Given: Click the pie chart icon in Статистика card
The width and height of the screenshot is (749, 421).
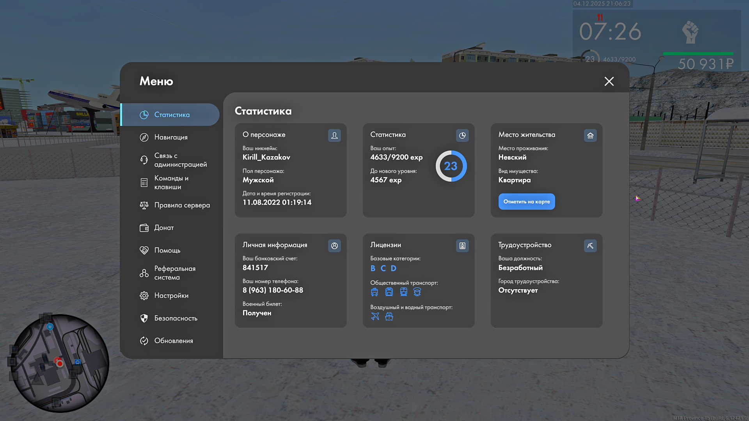Looking at the screenshot, I should (462, 135).
